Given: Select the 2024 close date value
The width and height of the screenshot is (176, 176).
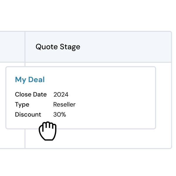Looking at the screenshot, I should pos(61,94).
